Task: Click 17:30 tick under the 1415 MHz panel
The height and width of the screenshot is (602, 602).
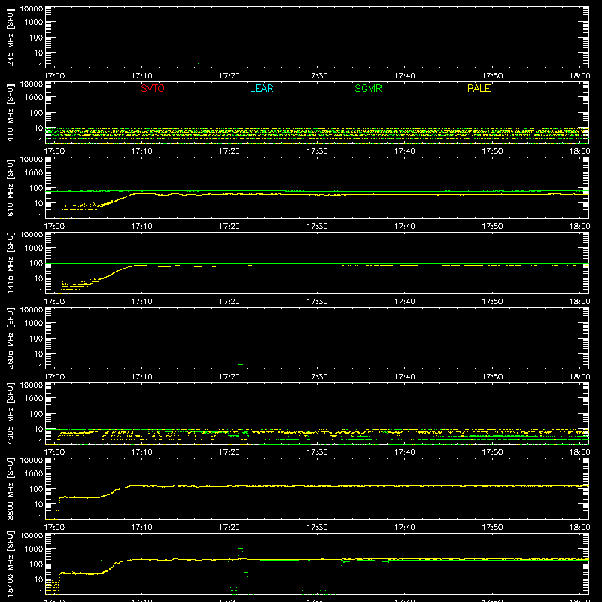Action: 317,302
